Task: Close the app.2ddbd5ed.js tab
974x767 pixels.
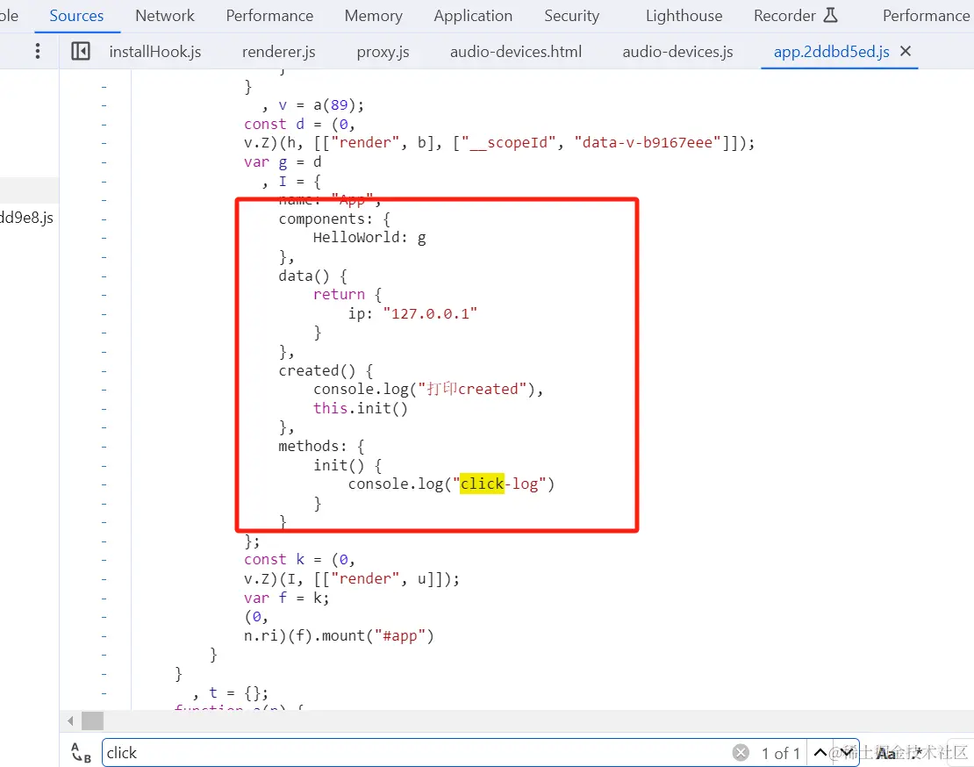Action: (906, 51)
